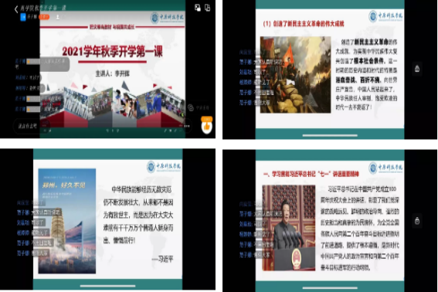
Task: Open the three-dots more options menu
Action: (x=187, y=126)
